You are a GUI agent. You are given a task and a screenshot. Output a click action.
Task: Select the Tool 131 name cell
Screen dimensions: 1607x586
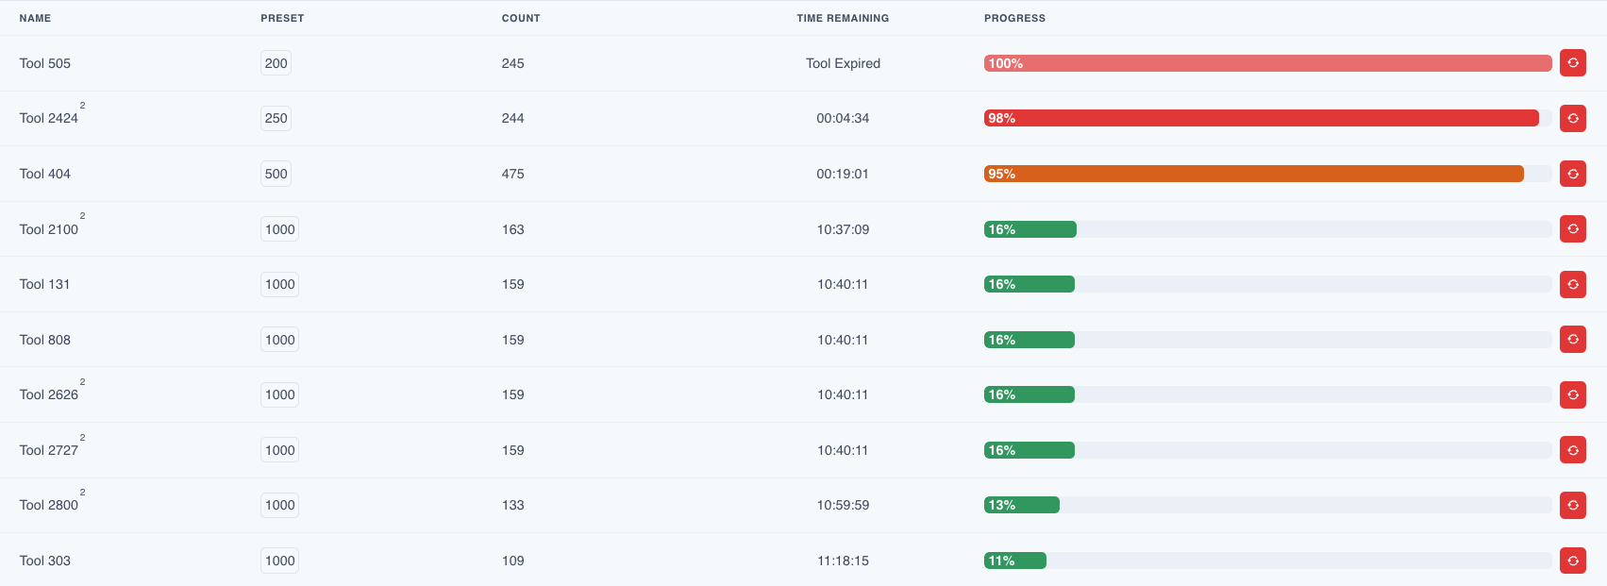[44, 284]
